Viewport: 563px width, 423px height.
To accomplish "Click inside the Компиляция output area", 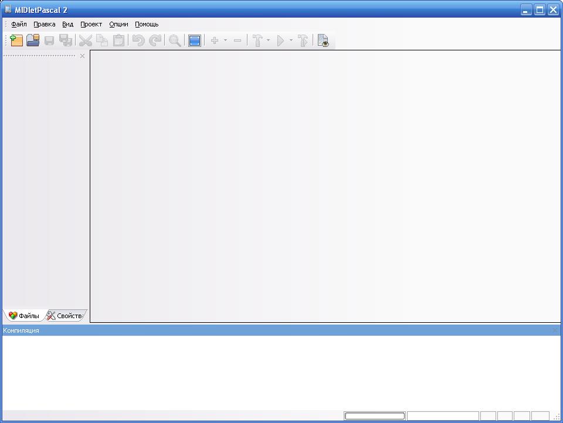I will point(281,373).
